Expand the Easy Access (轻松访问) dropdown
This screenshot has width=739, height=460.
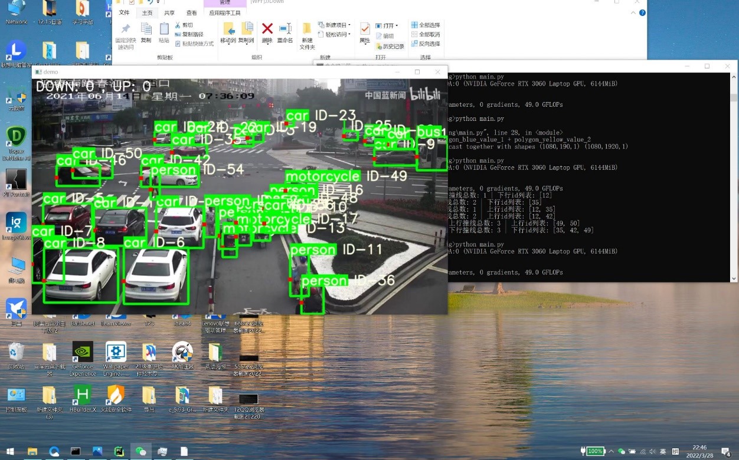pos(335,34)
